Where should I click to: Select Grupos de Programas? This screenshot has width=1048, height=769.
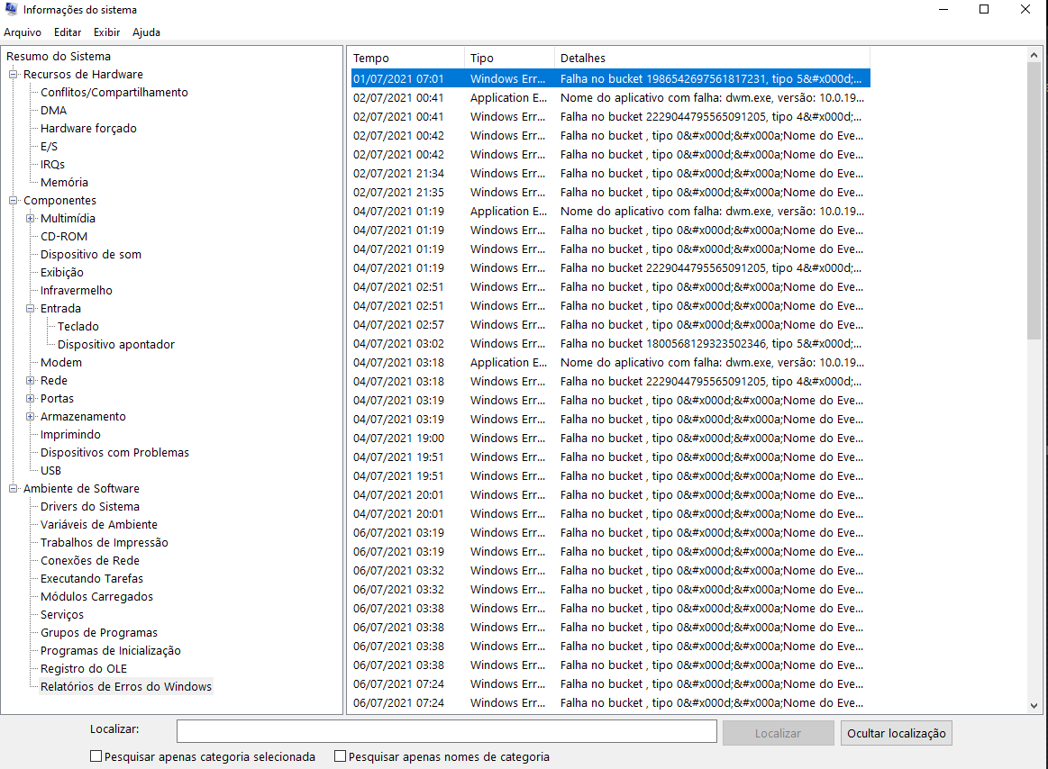point(100,633)
